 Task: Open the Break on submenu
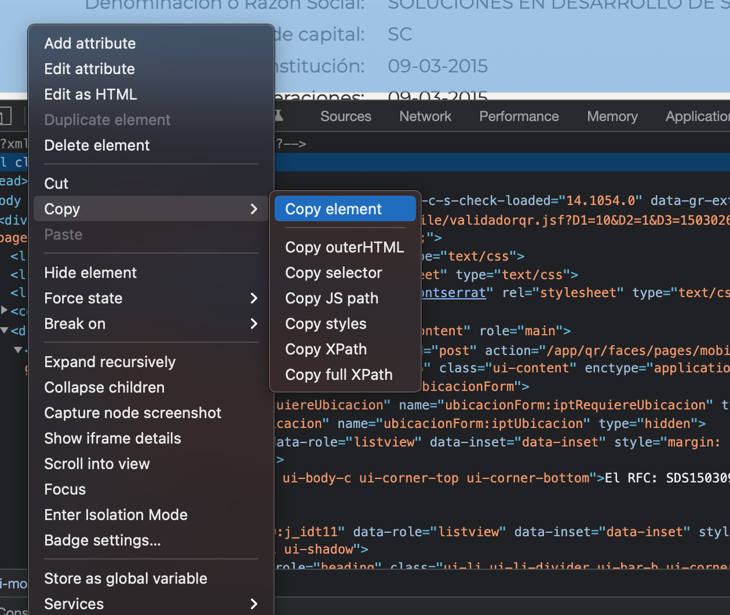[151, 324]
